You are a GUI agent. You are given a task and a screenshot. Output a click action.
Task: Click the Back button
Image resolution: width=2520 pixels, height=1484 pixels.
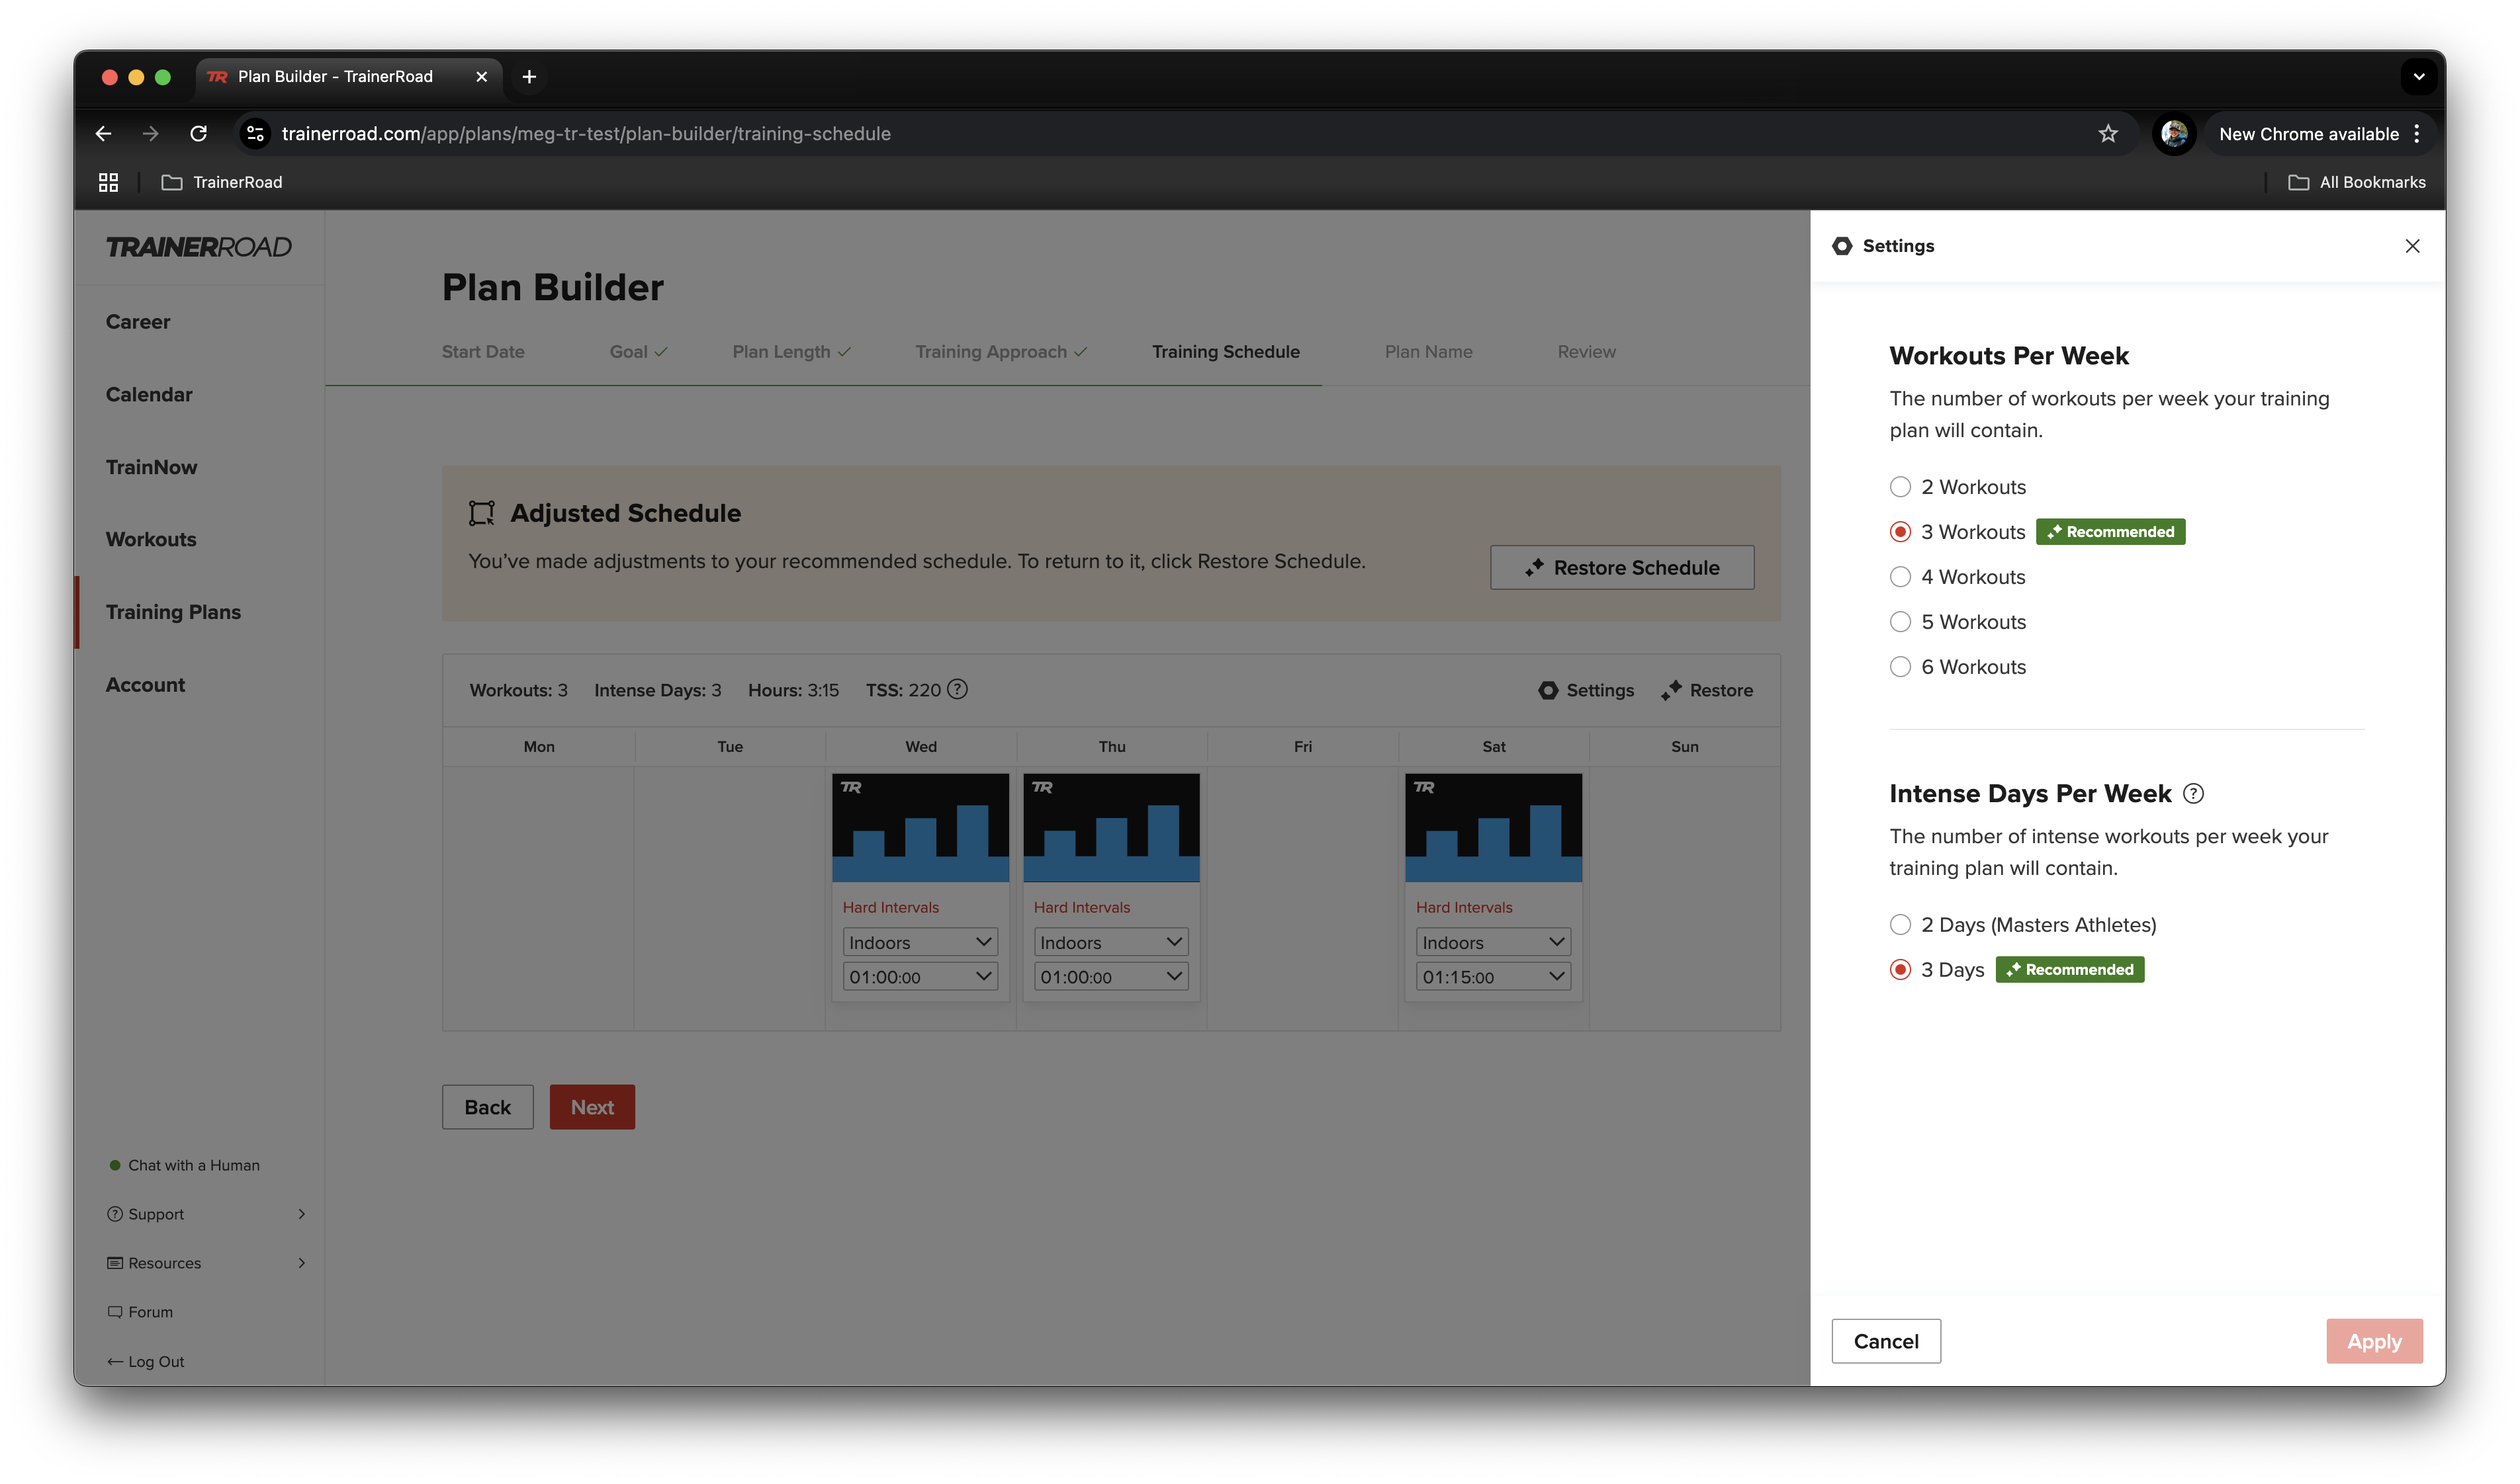[x=487, y=1107]
